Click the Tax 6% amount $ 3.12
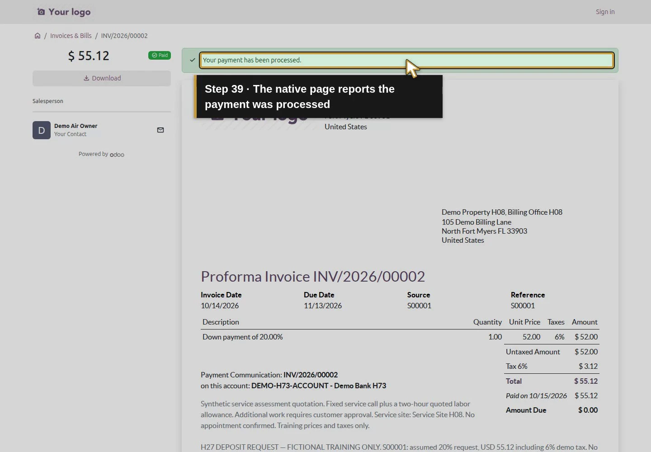651x452 pixels. (x=588, y=366)
